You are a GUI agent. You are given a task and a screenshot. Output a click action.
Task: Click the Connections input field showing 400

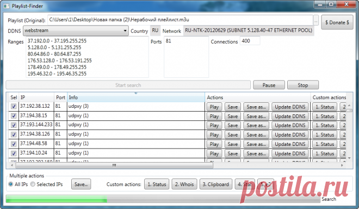tap(250, 41)
